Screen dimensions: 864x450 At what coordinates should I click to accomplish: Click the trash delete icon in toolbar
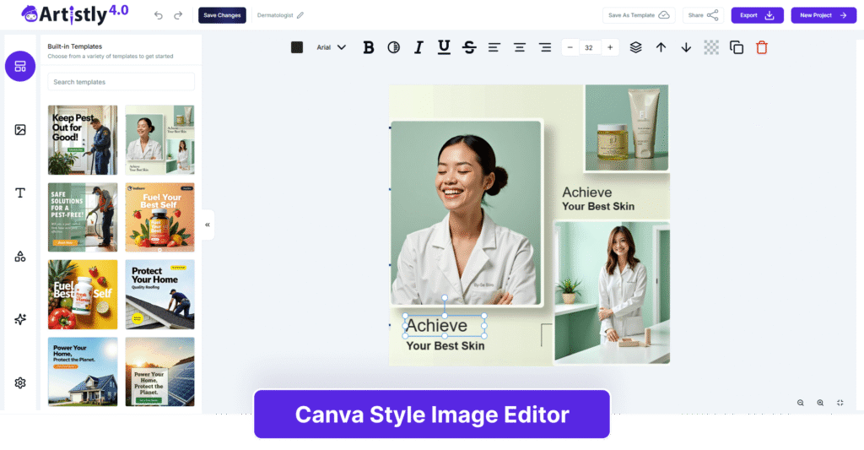(x=762, y=47)
